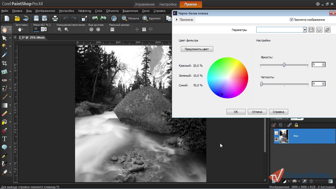This screenshot has height=189, width=336.
Task: Open the Magic Wand tool flyout arrow
Action: (x=10, y=46)
